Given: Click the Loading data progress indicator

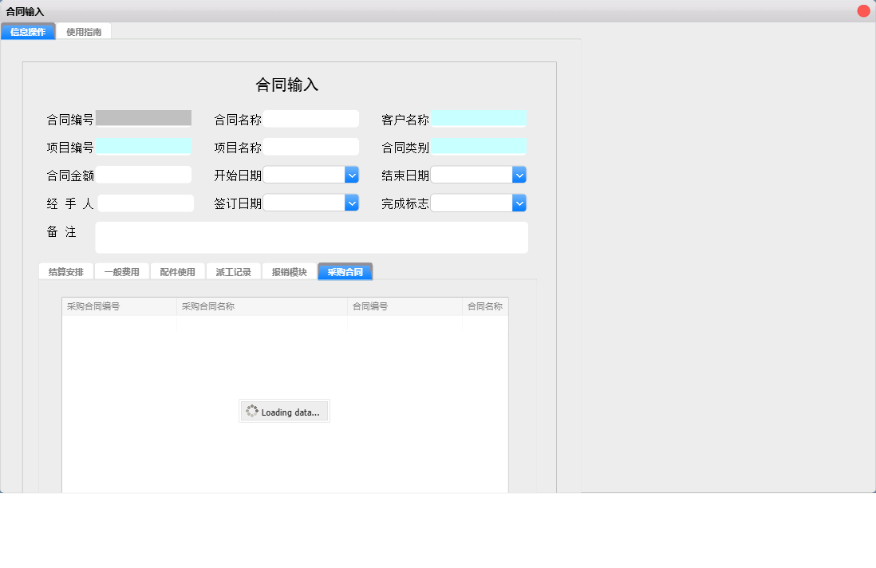Looking at the screenshot, I should click(x=284, y=411).
